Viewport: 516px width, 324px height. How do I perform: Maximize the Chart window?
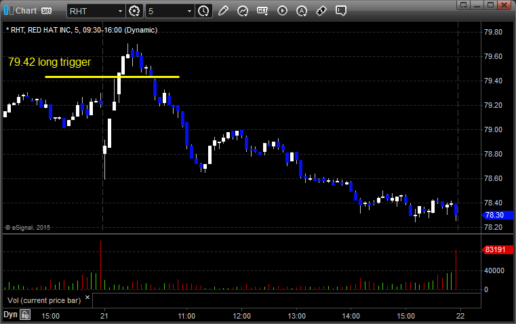[x=490, y=5]
